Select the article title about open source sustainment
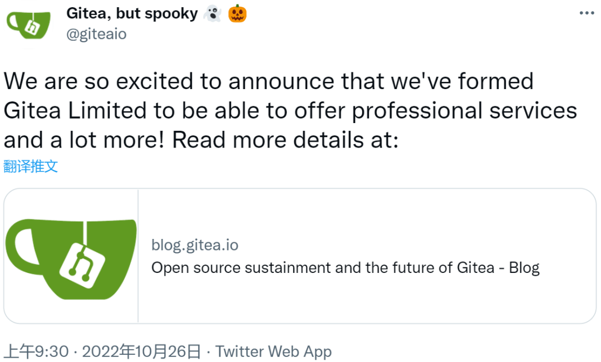601x362 pixels. click(345, 267)
